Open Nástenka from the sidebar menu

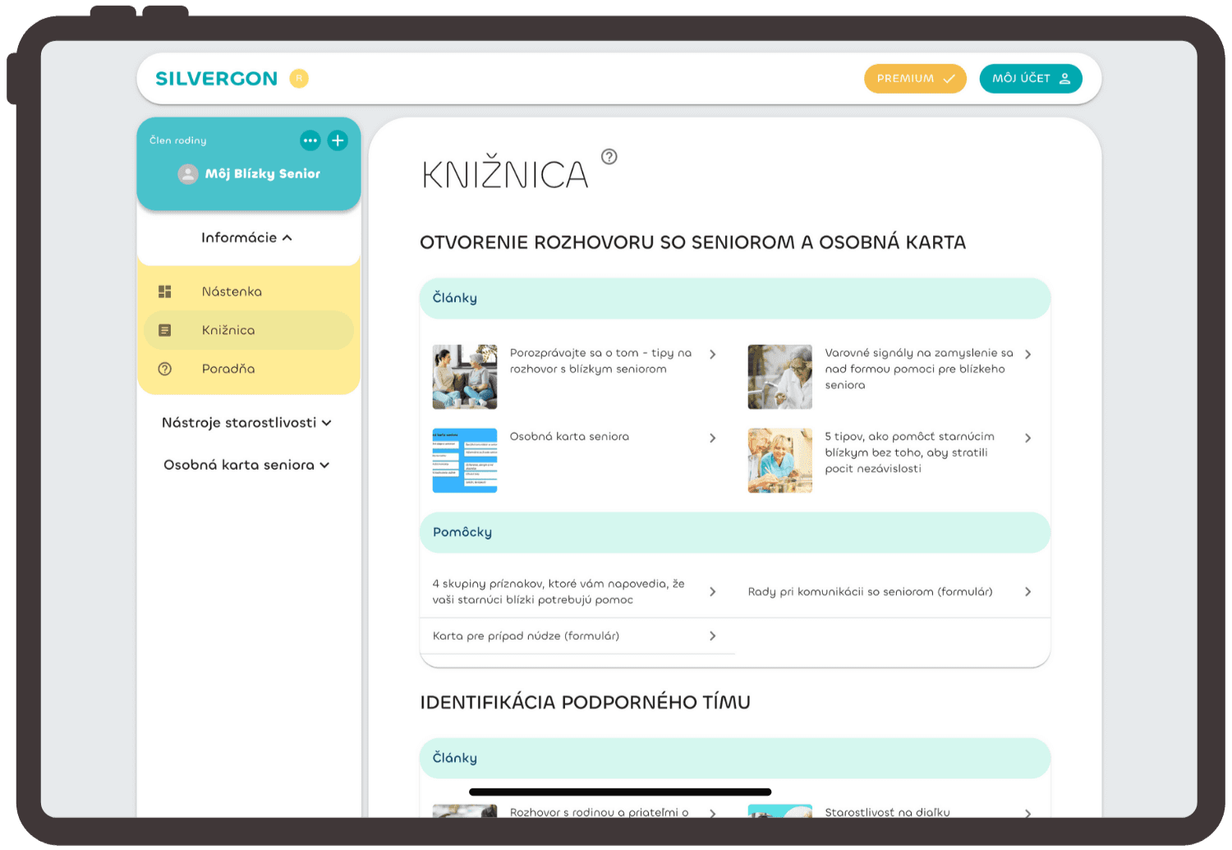coord(232,291)
